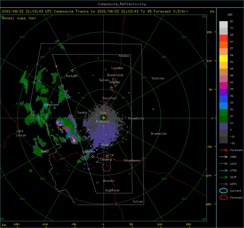
Task: Click the Drumheller city label
Action: coord(159,134)
